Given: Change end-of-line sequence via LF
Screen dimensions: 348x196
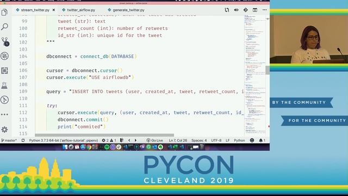Looking at the screenshot, I should point(228,140).
